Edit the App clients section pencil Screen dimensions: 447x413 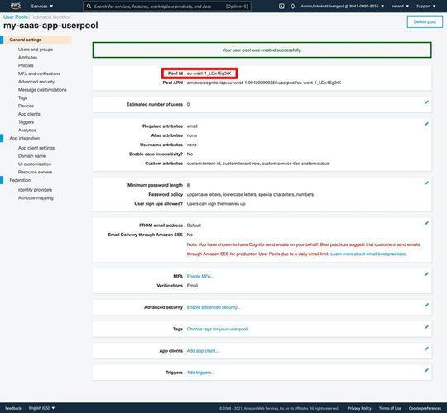pyautogui.click(x=426, y=349)
